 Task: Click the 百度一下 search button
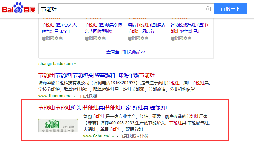(x=230, y=9)
